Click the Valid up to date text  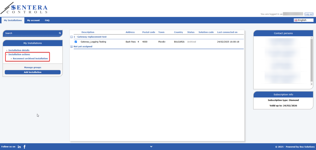point(283,105)
